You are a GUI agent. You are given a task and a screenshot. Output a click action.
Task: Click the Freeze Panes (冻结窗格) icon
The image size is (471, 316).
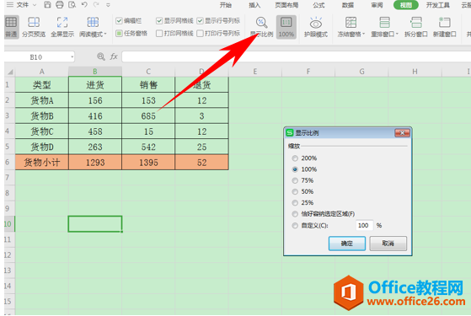[x=351, y=23]
